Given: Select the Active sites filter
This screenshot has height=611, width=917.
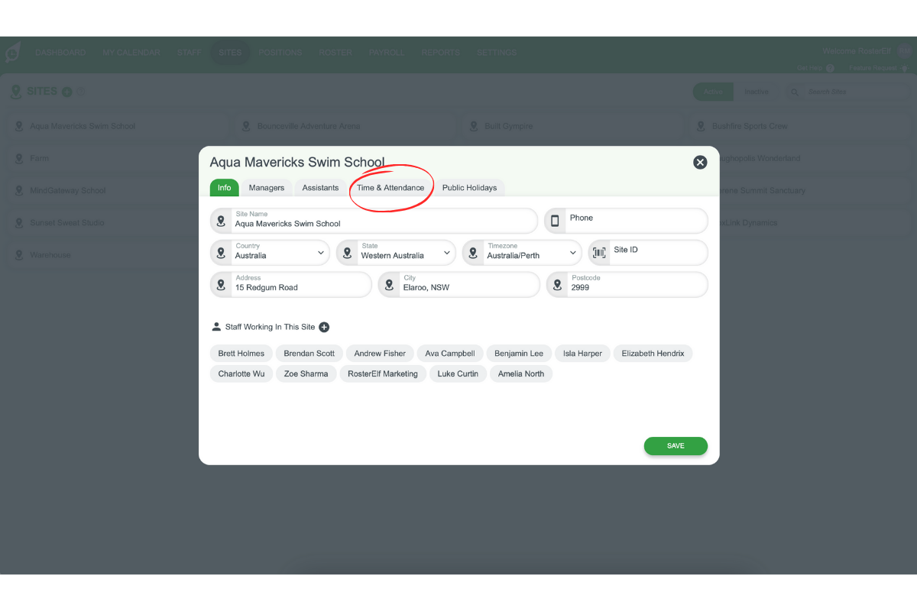Looking at the screenshot, I should tap(713, 91).
